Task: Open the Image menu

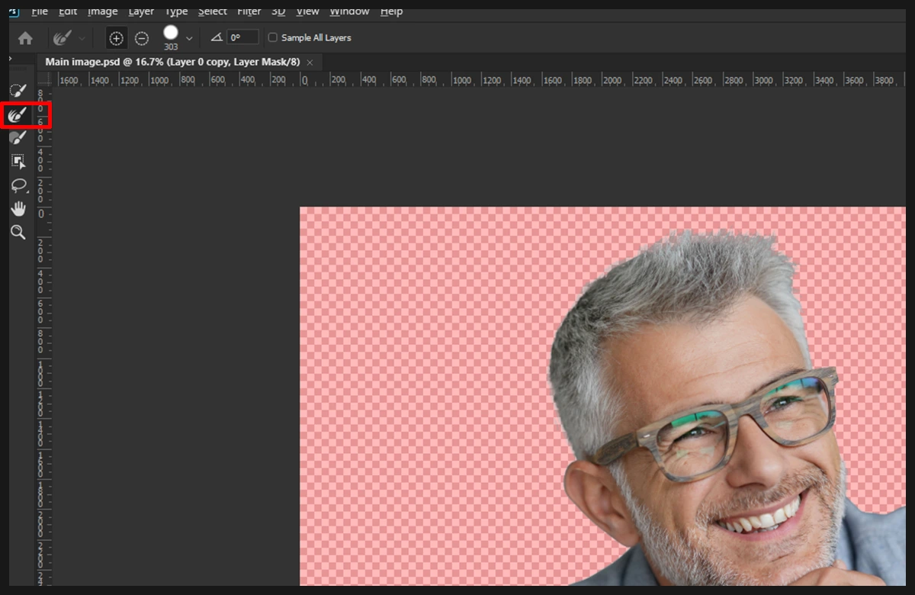Action: tap(103, 11)
